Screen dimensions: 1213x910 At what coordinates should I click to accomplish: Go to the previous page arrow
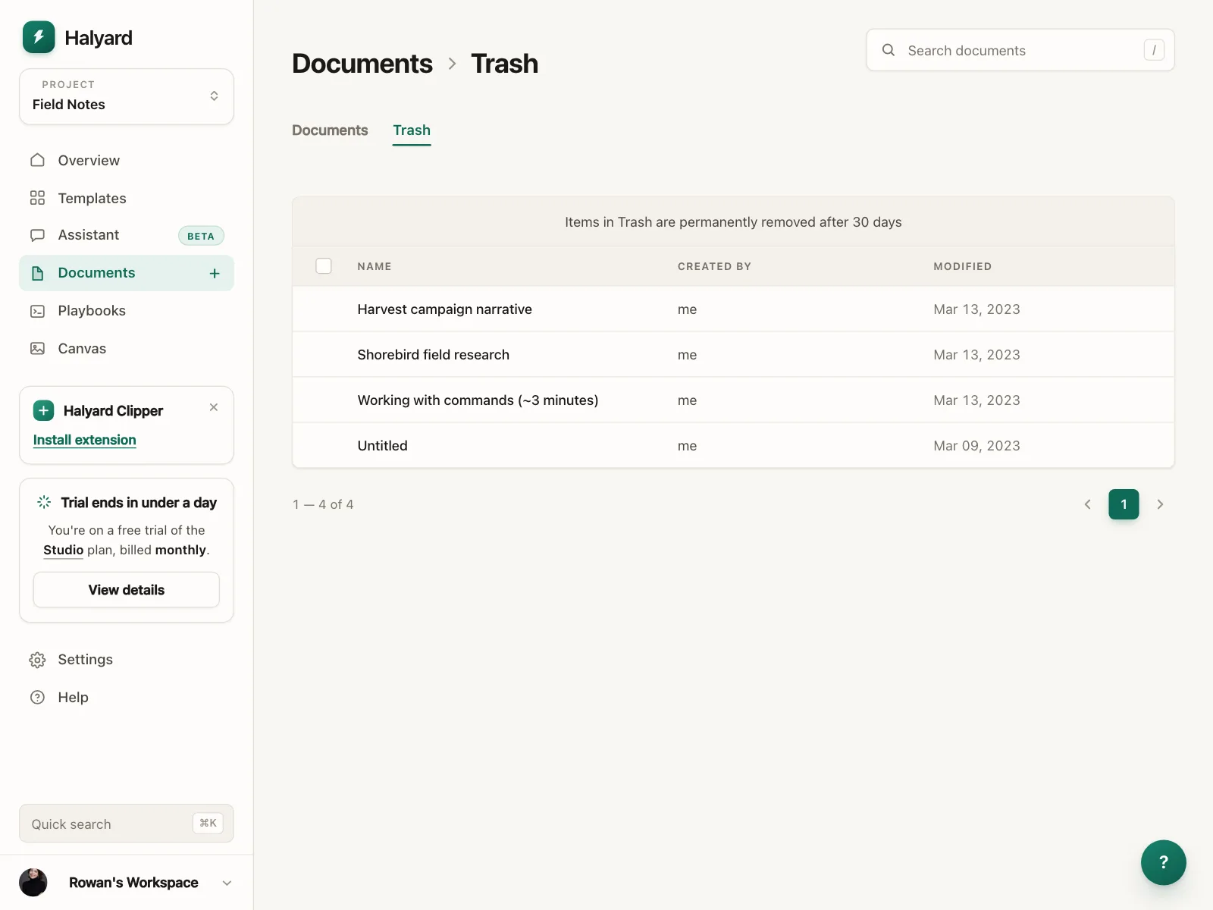1088,504
